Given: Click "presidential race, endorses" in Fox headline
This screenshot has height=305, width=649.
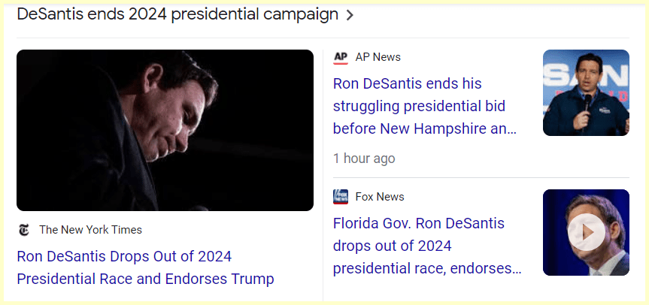Looking at the screenshot, I should (426, 268).
